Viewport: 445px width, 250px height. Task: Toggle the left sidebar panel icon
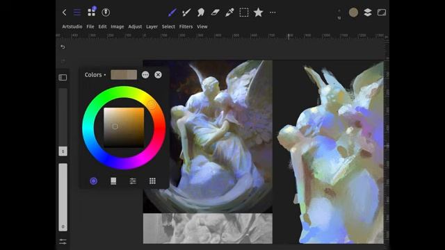point(63,77)
